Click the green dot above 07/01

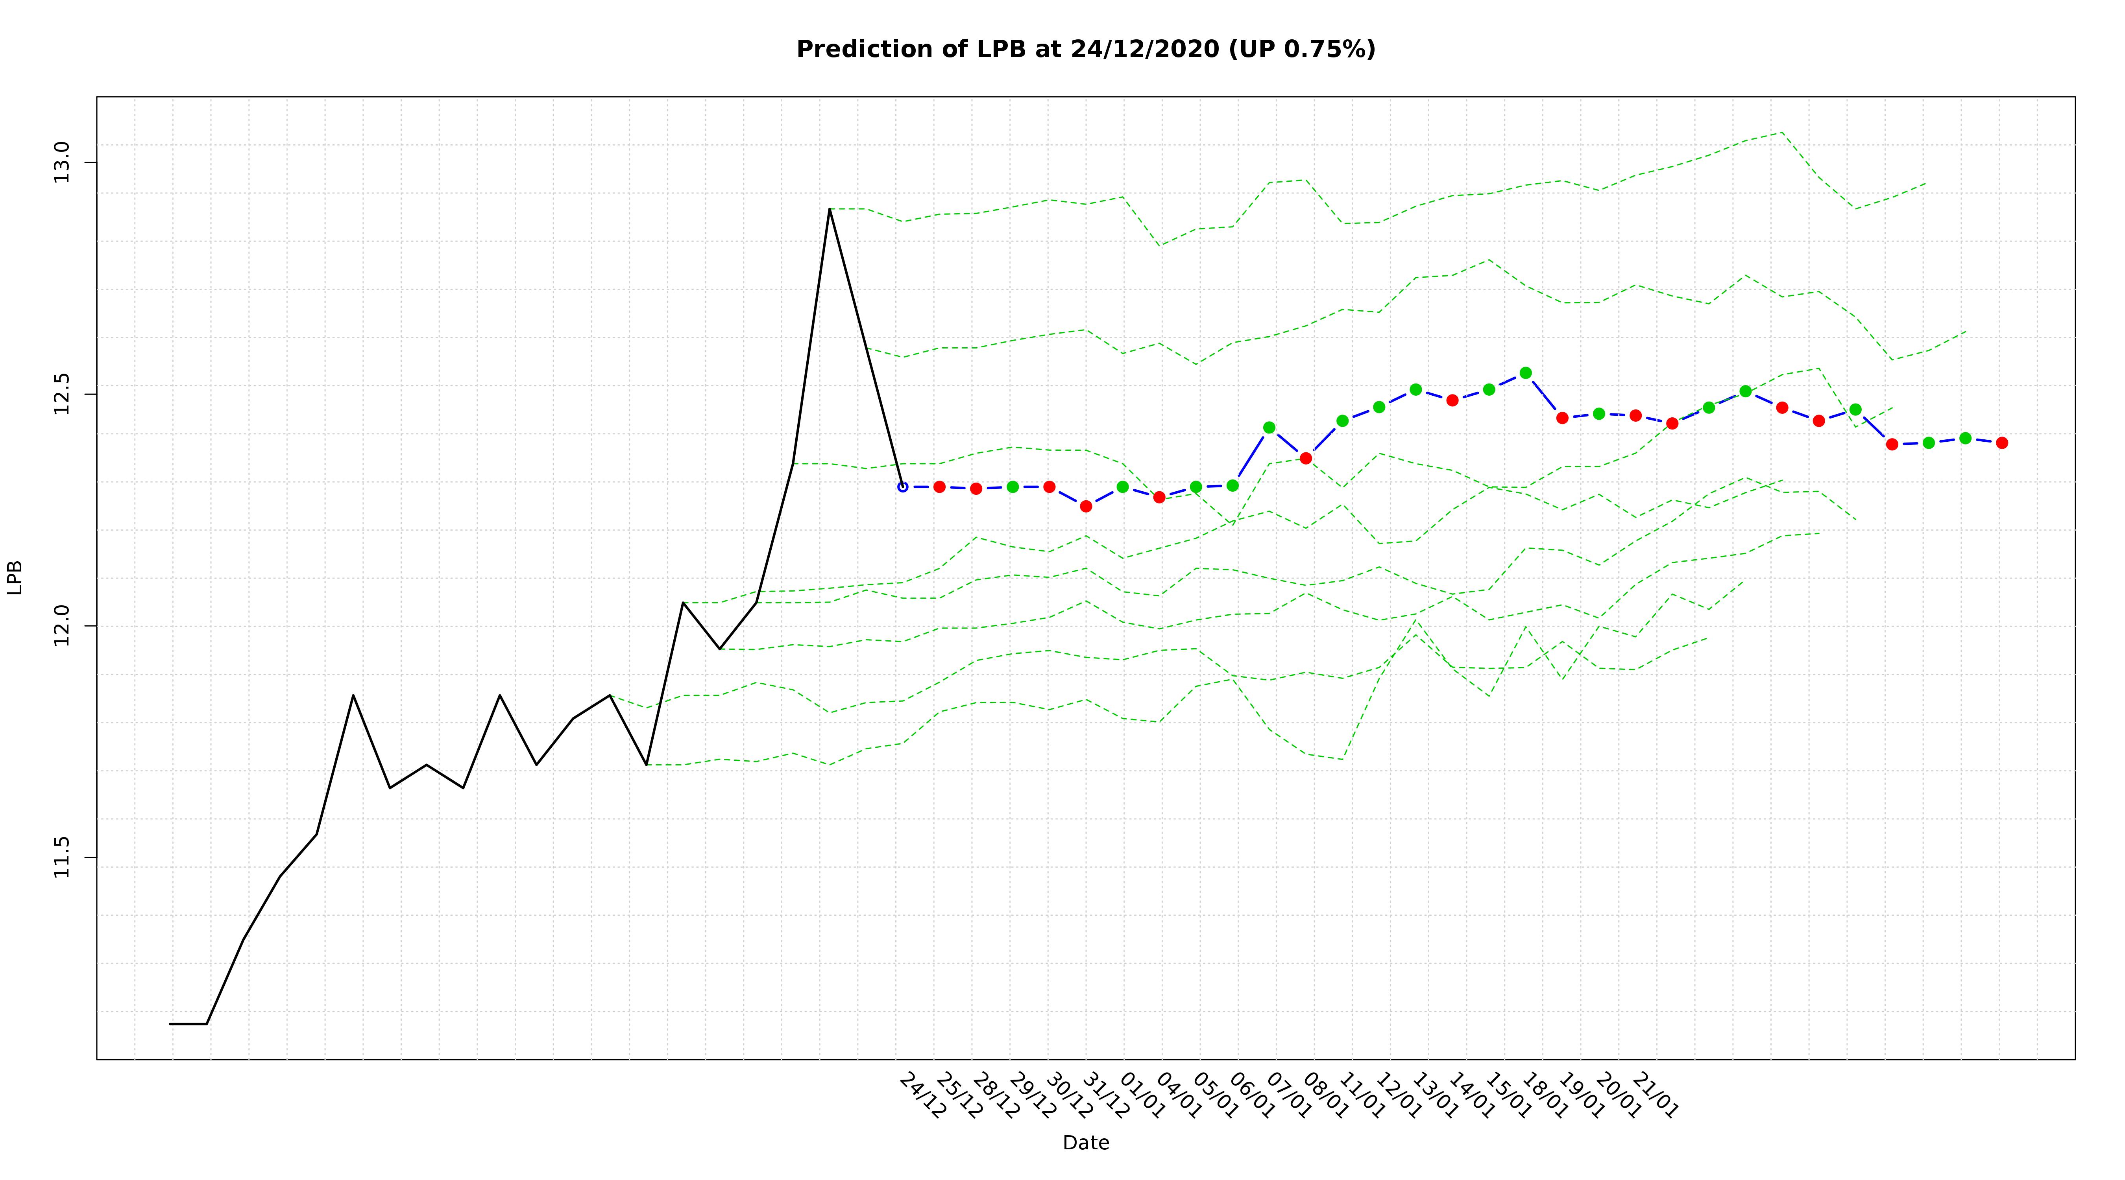(1269, 427)
